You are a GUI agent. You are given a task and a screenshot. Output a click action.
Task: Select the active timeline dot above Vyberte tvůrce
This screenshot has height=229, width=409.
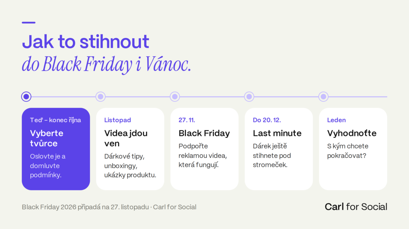26,97
